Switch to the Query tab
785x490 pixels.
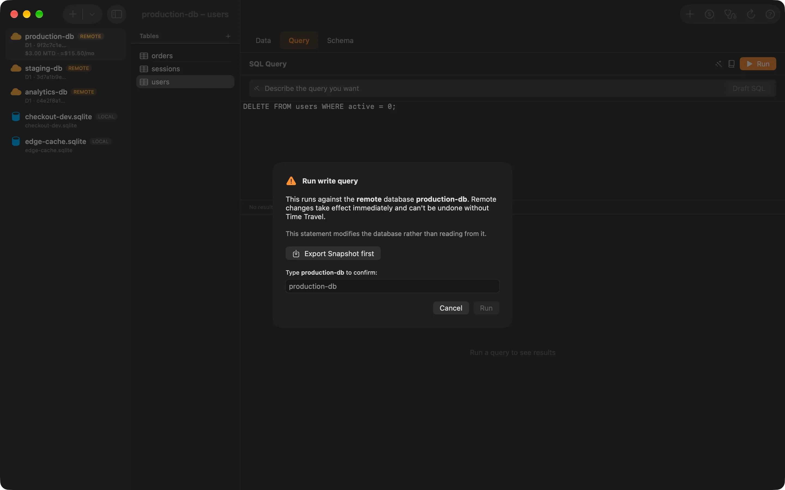coord(299,41)
